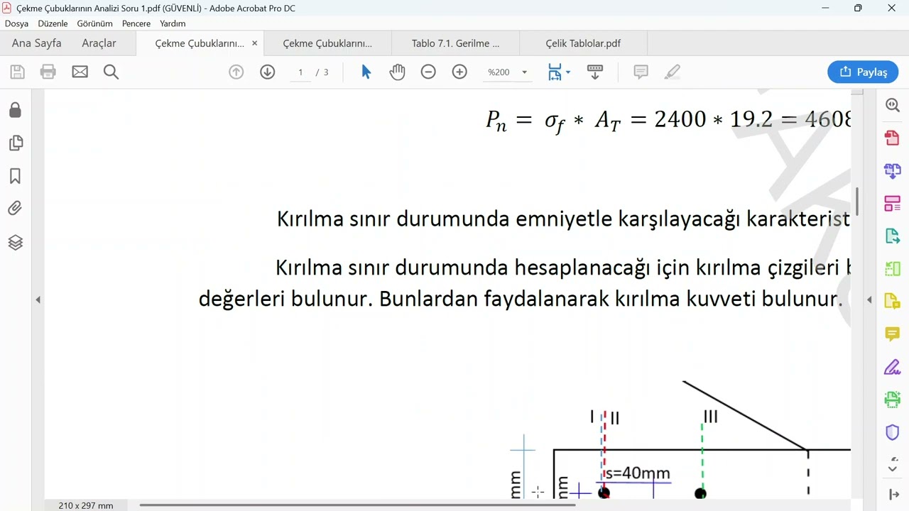Screen dimensions: 909x511
Task: Open the Find text magnifier icon
Action: click(x=111, y=72)
